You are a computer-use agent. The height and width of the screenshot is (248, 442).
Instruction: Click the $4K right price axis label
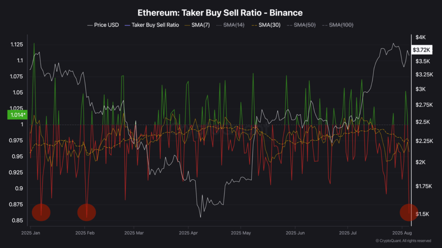[421, 37]
